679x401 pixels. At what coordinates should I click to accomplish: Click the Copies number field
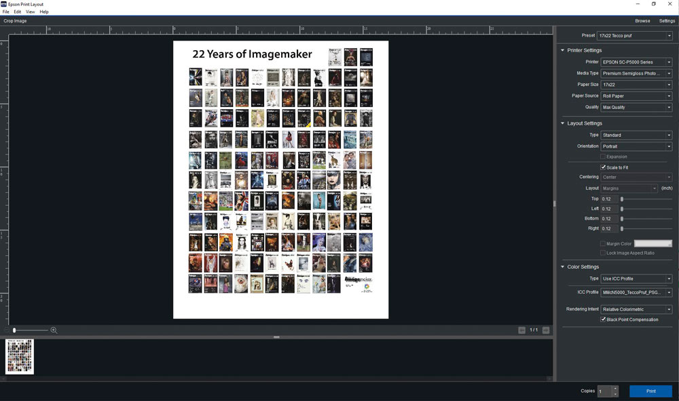(x=604, y=391)
